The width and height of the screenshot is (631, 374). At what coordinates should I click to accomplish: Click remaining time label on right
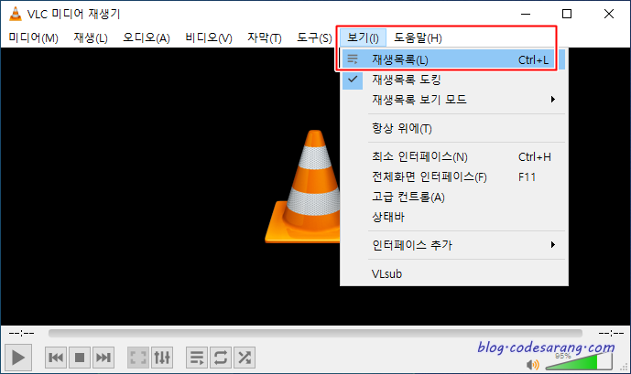coord(611,333)
